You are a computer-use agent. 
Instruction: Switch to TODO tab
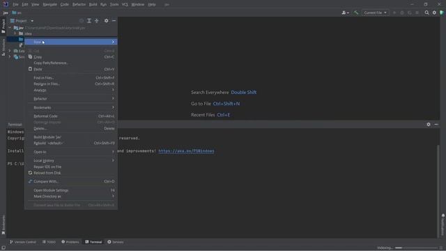[x=49, y=242]
